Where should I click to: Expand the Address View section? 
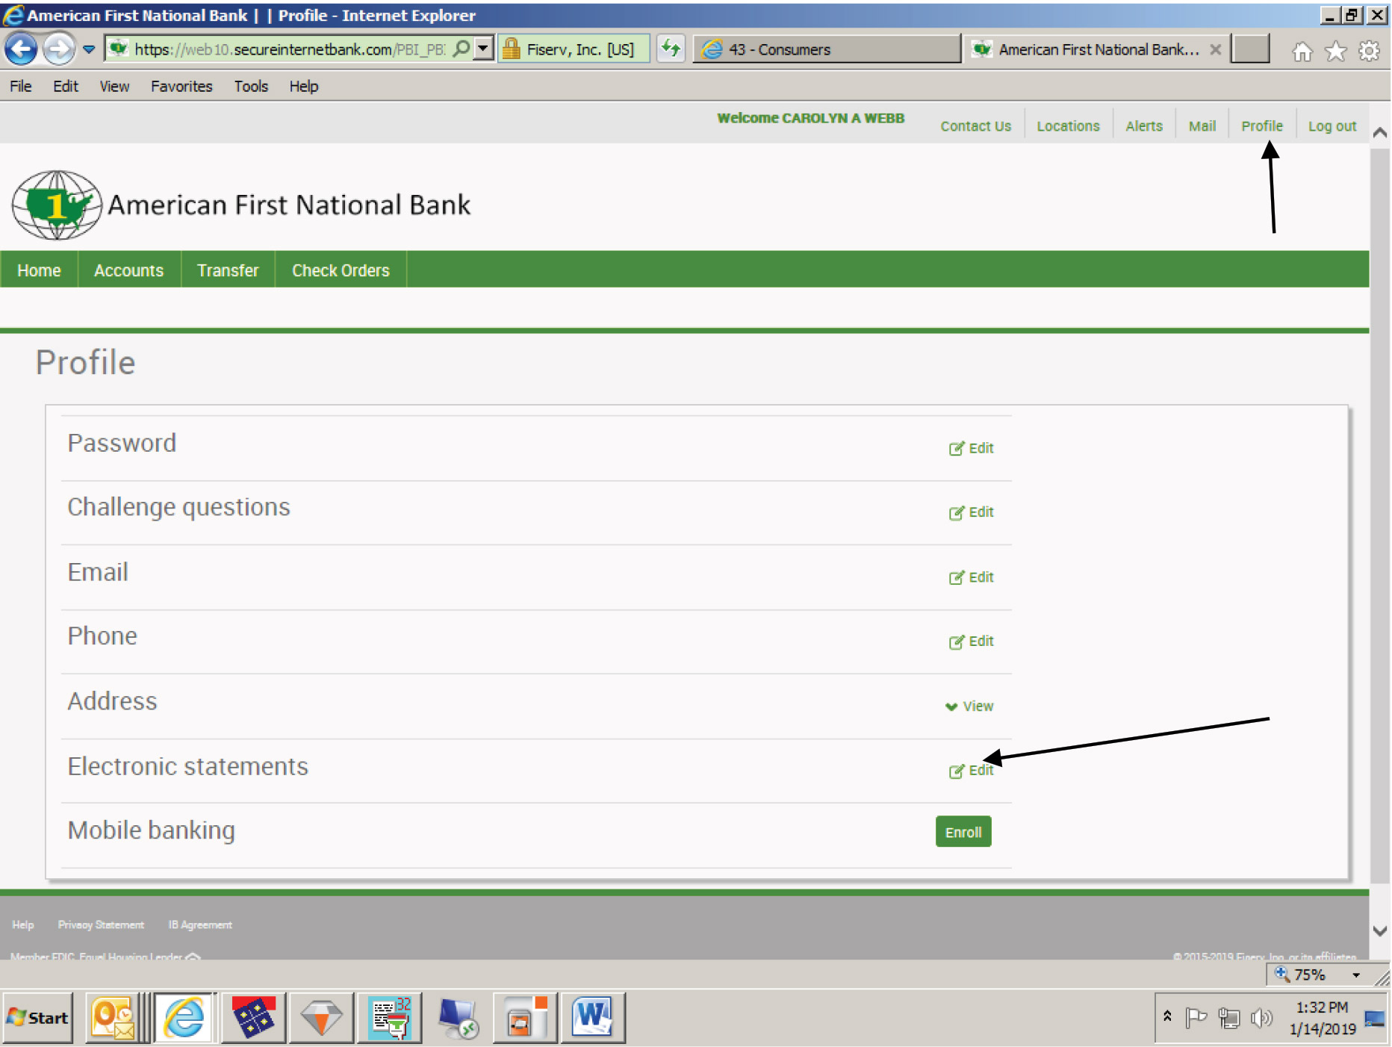pos(969,706)
